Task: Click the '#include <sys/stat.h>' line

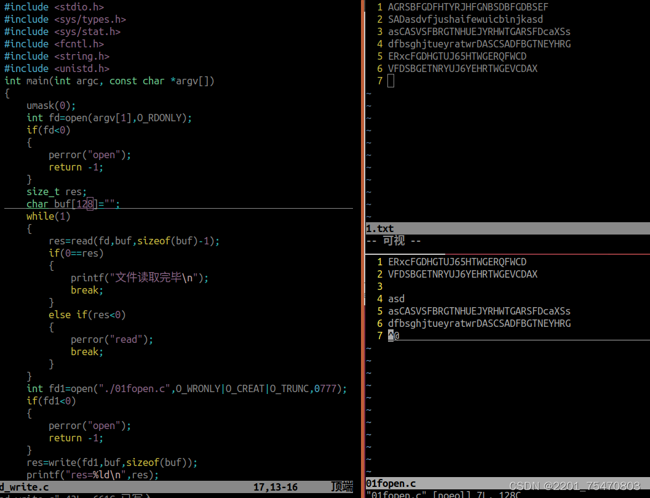Action: pyautogui.click(x=62, y=31)
